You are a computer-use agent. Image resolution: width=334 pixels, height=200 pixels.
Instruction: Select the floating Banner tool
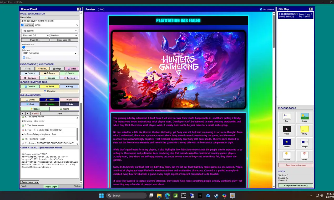coord(287,143)
